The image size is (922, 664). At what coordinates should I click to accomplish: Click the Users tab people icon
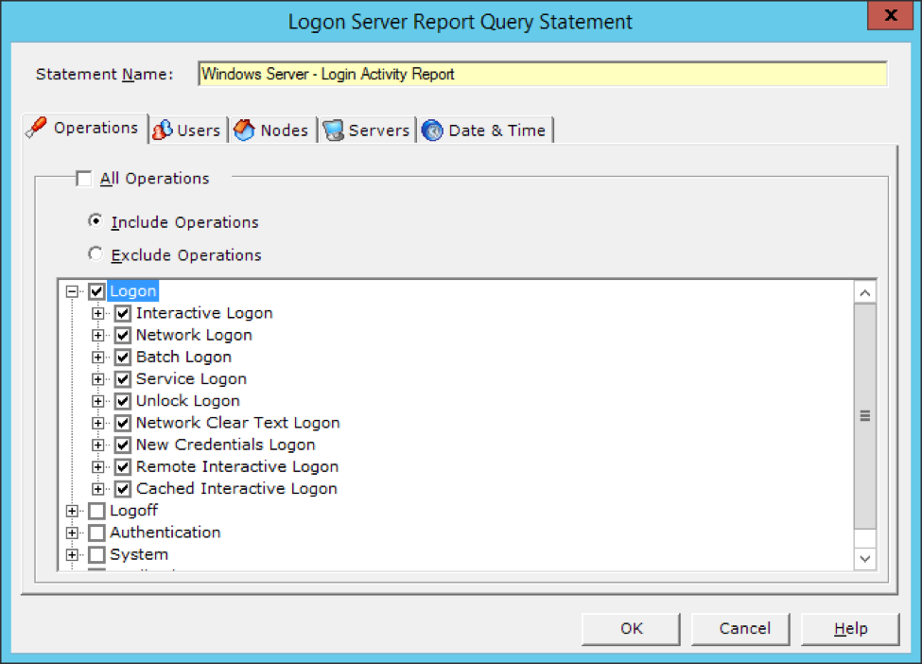(163, 130)
